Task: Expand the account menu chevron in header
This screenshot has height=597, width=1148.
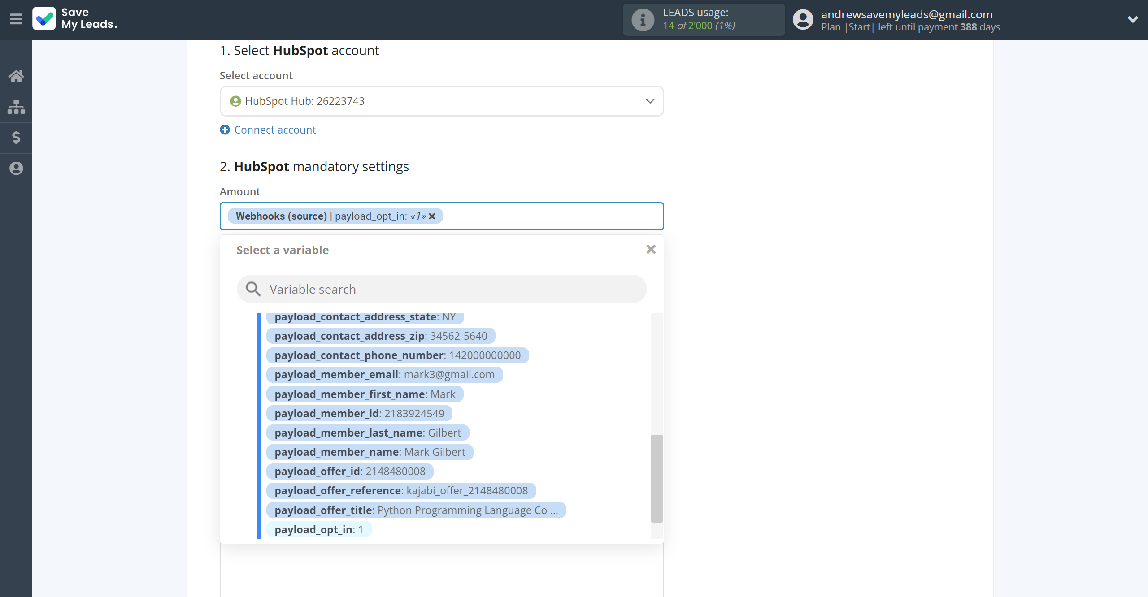Action: [1133, 19]
